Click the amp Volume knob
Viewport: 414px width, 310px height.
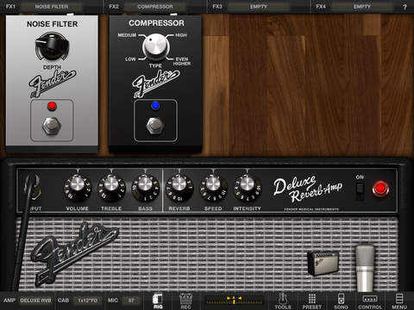[x=78, y=188]
